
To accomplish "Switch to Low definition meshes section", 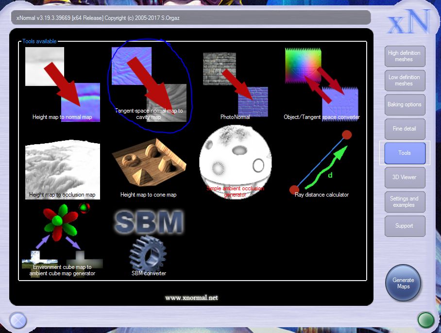I will coord(405,81).
